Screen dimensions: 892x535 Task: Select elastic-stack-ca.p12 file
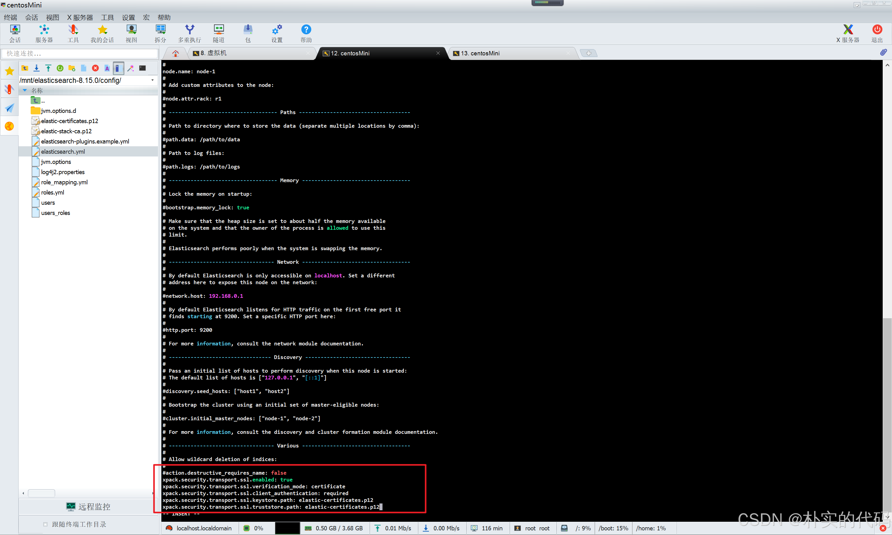click(x=66, y=131)
